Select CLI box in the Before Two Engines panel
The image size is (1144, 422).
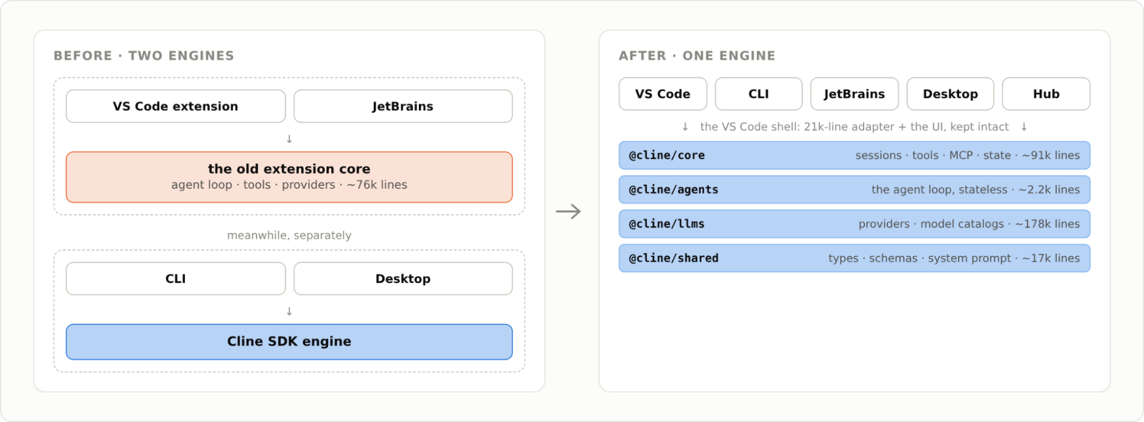176,278
